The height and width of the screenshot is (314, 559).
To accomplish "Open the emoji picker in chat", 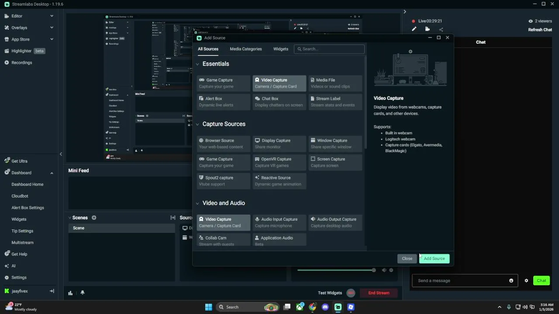I will [x=511, y=281].
